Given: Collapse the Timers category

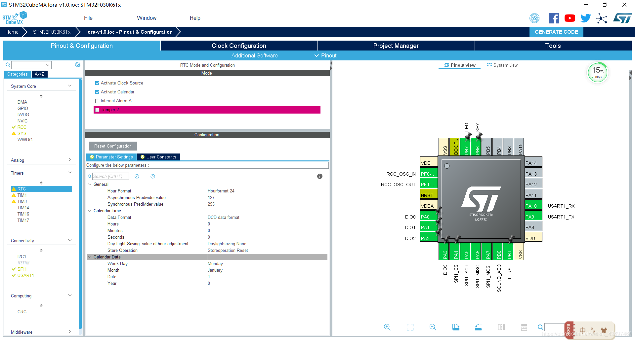Looking at the screenshot, I should click(70, 173).
